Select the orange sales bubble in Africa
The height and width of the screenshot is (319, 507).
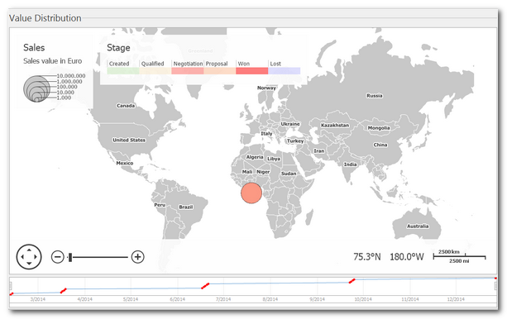point(251,193)
